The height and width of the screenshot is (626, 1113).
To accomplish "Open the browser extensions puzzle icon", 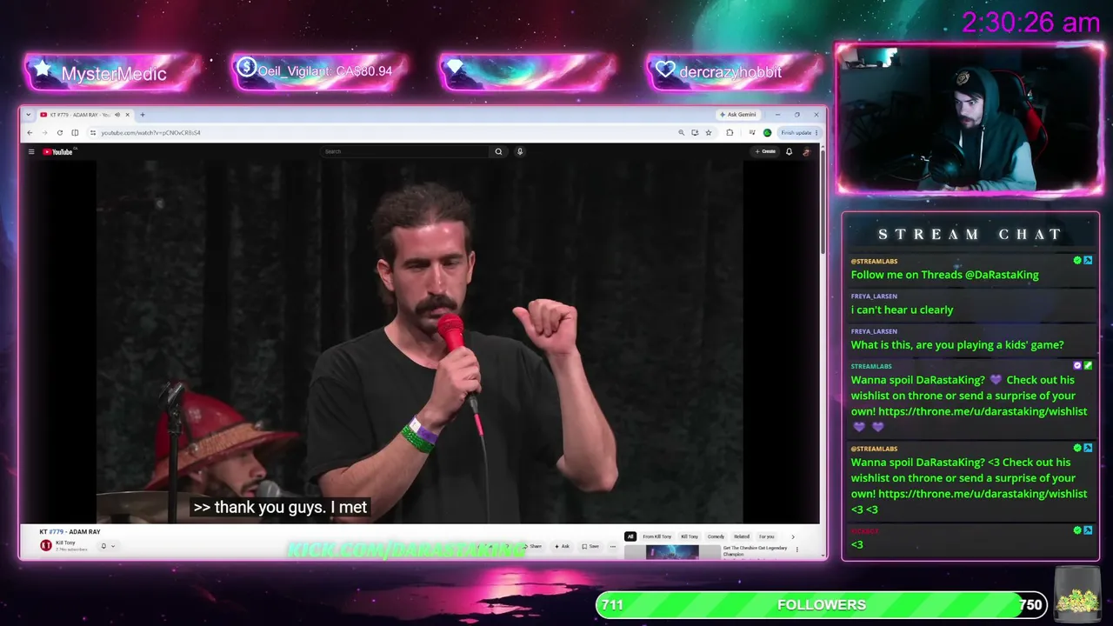I will tap(730, 133).
